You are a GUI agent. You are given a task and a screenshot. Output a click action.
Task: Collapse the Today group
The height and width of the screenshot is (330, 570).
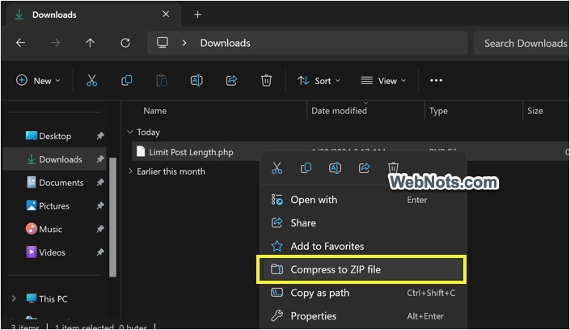coord(130,132)
